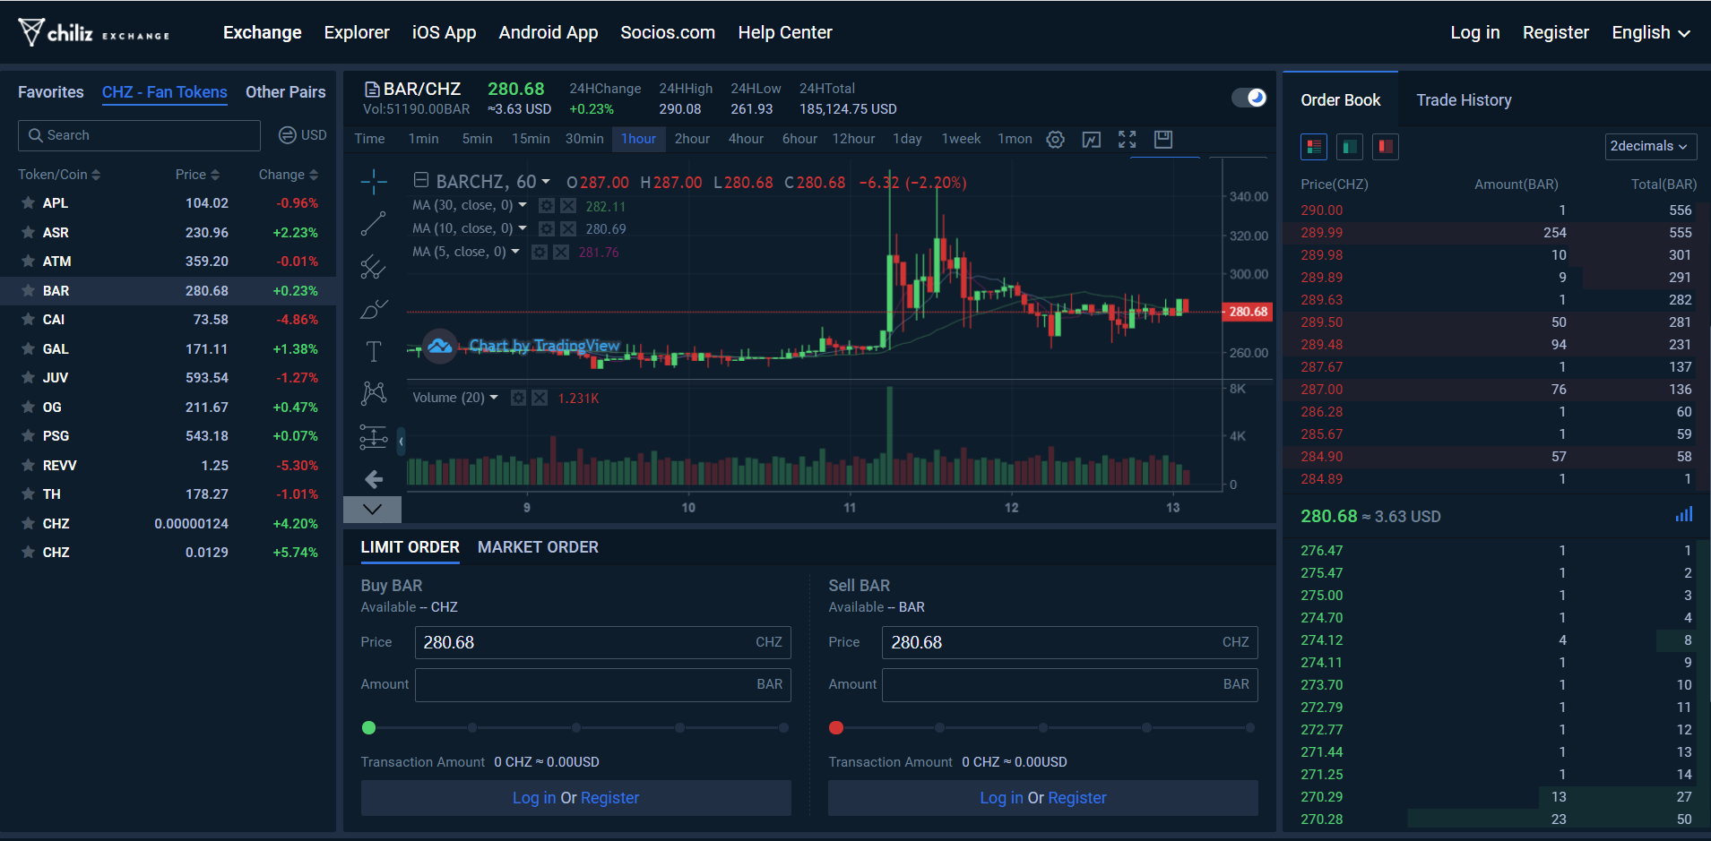
Task: Select the 1day chart interval
Action: 907,139
